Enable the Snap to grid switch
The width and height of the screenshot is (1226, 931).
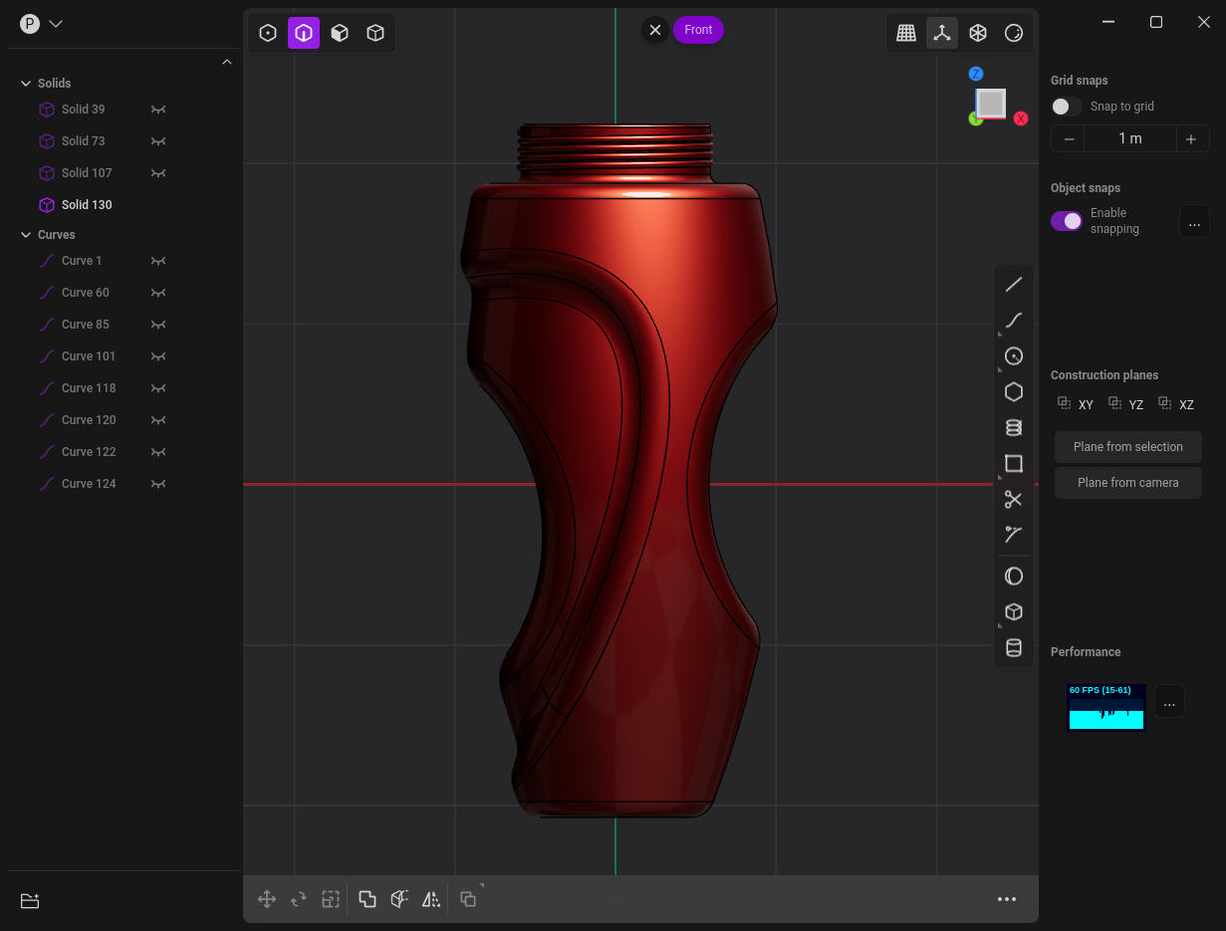1066,107
